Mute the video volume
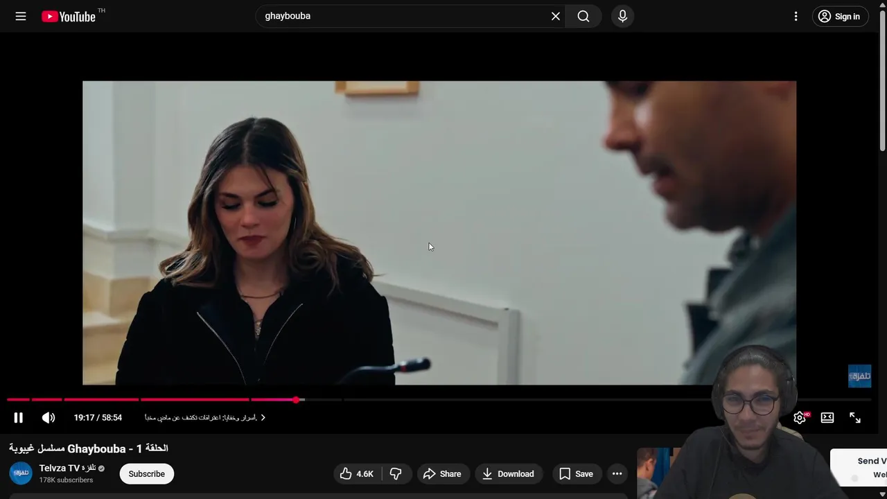This screenshot has width=887, height=499. pos(49,417)
